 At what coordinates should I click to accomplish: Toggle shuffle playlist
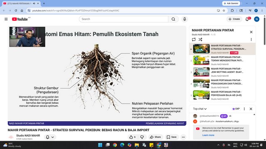(x=200, y=40)
